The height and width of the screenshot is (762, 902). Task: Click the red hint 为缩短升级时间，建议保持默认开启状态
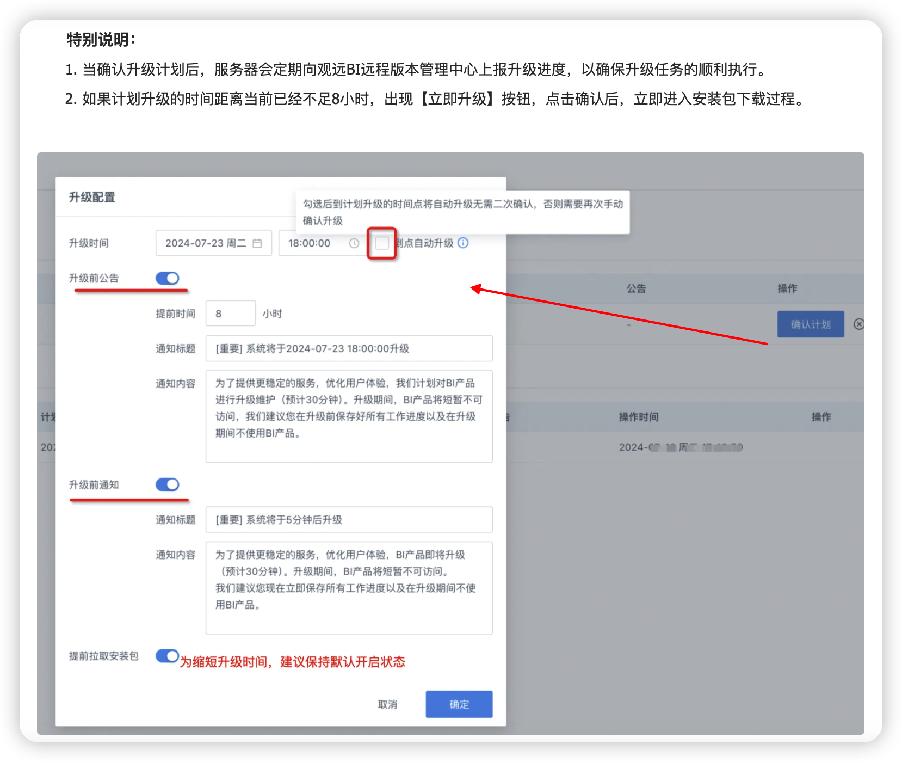[293, 662]
